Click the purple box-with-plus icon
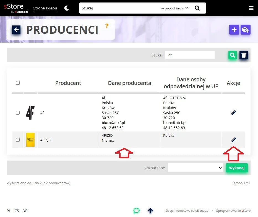The height and width of the screenshot is (217, 258). click(245, 30)
